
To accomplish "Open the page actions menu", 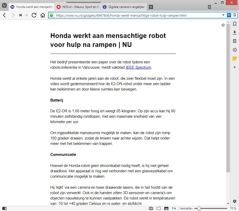I will pos(174,208).
